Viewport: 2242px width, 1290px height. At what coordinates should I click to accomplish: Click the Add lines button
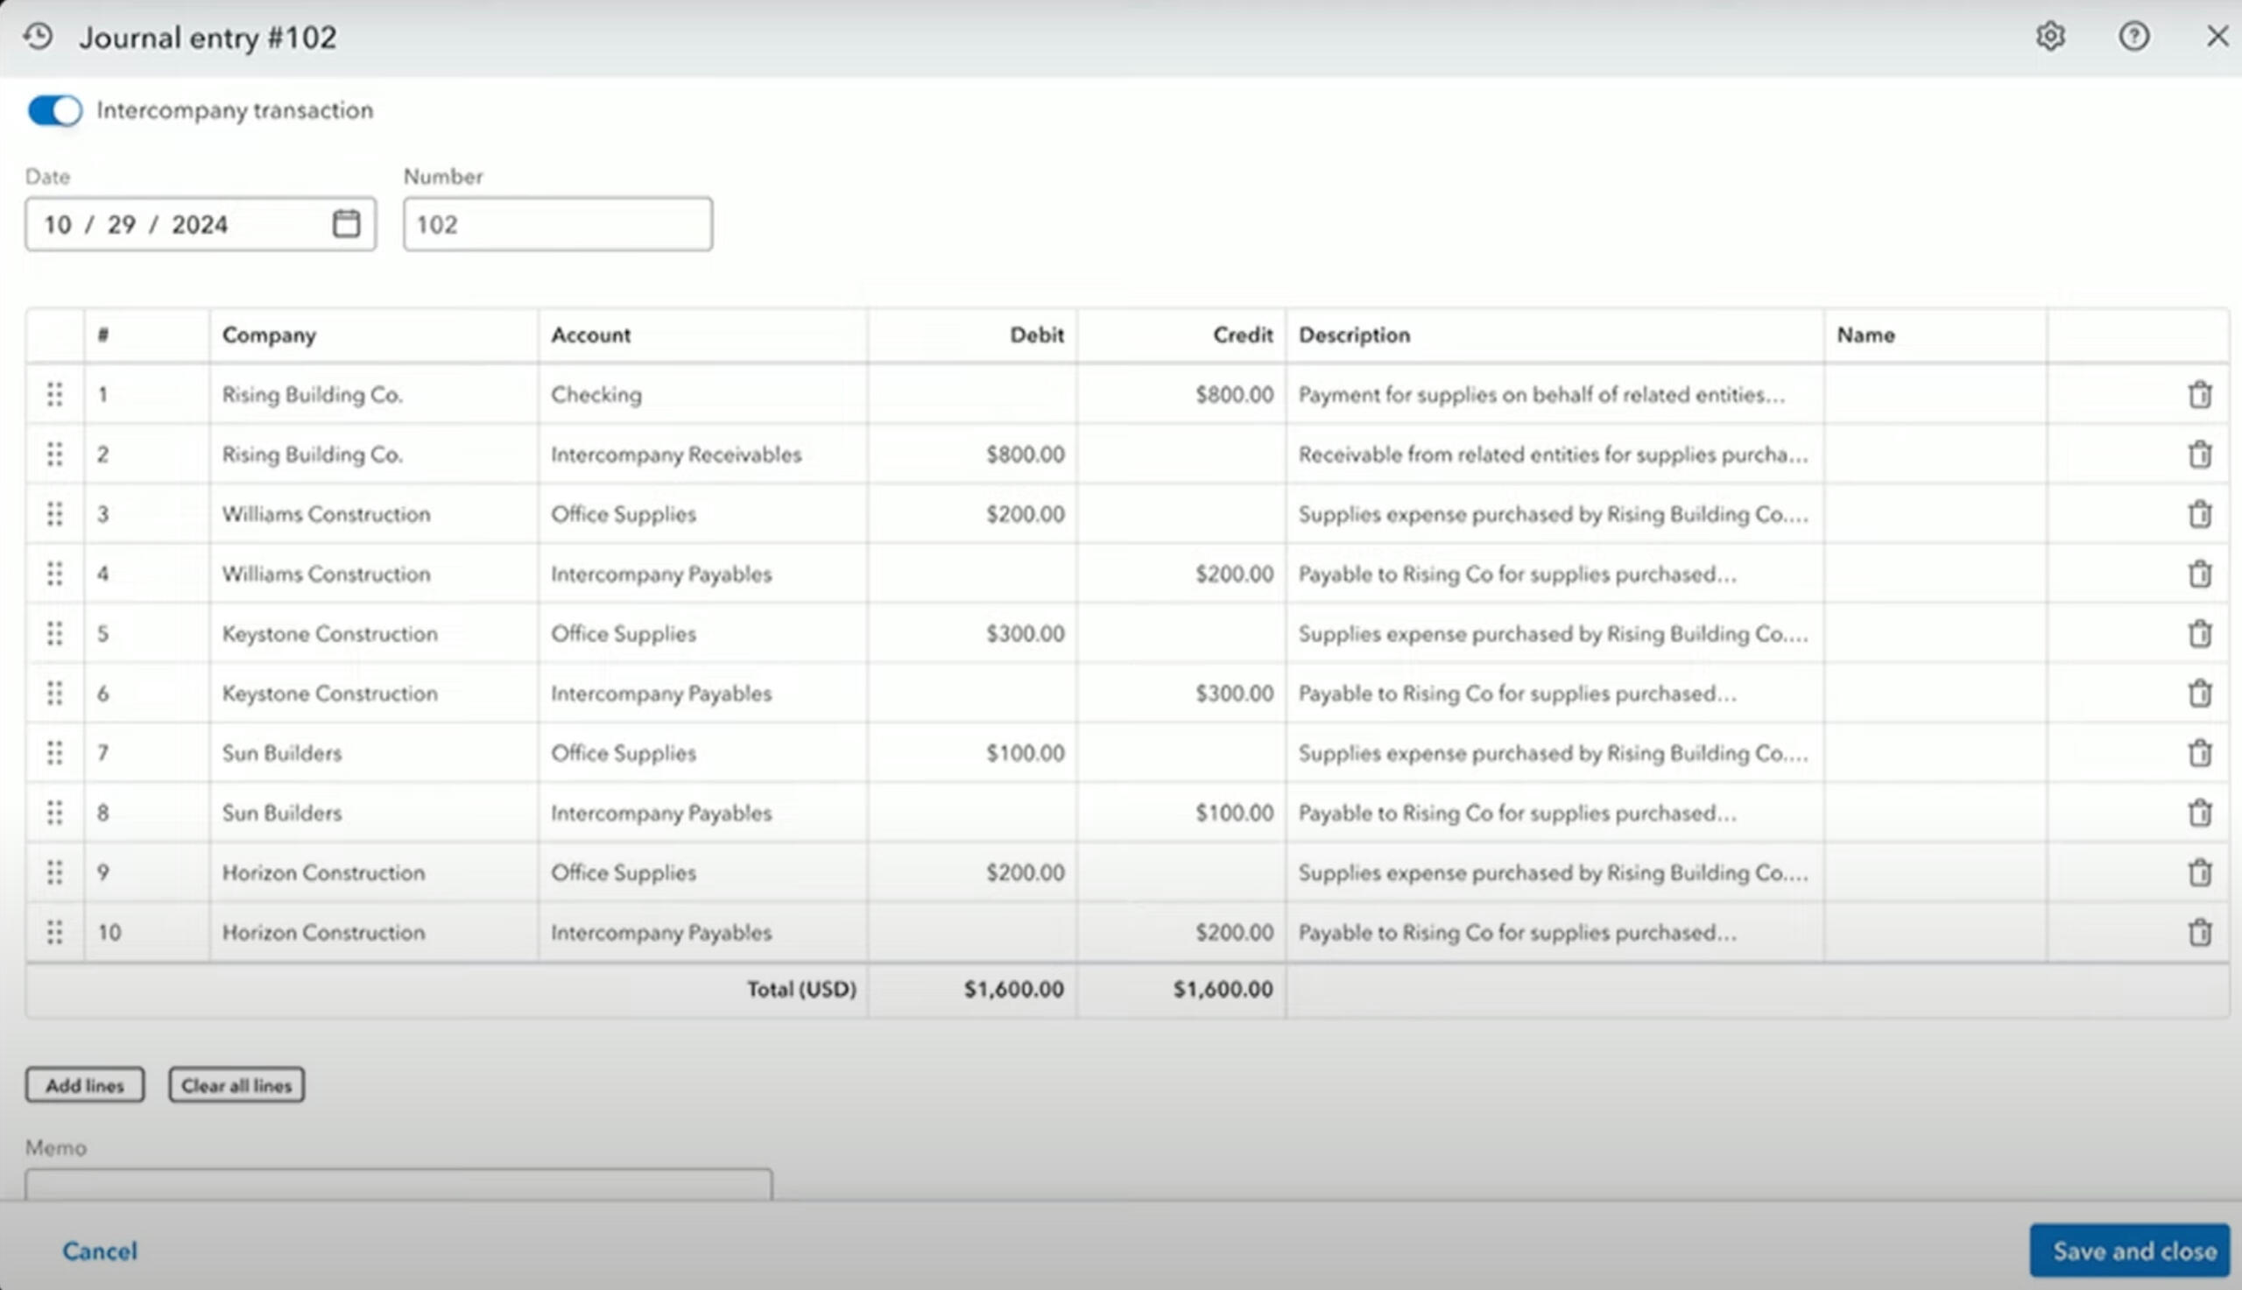(x=85, y=1084)
